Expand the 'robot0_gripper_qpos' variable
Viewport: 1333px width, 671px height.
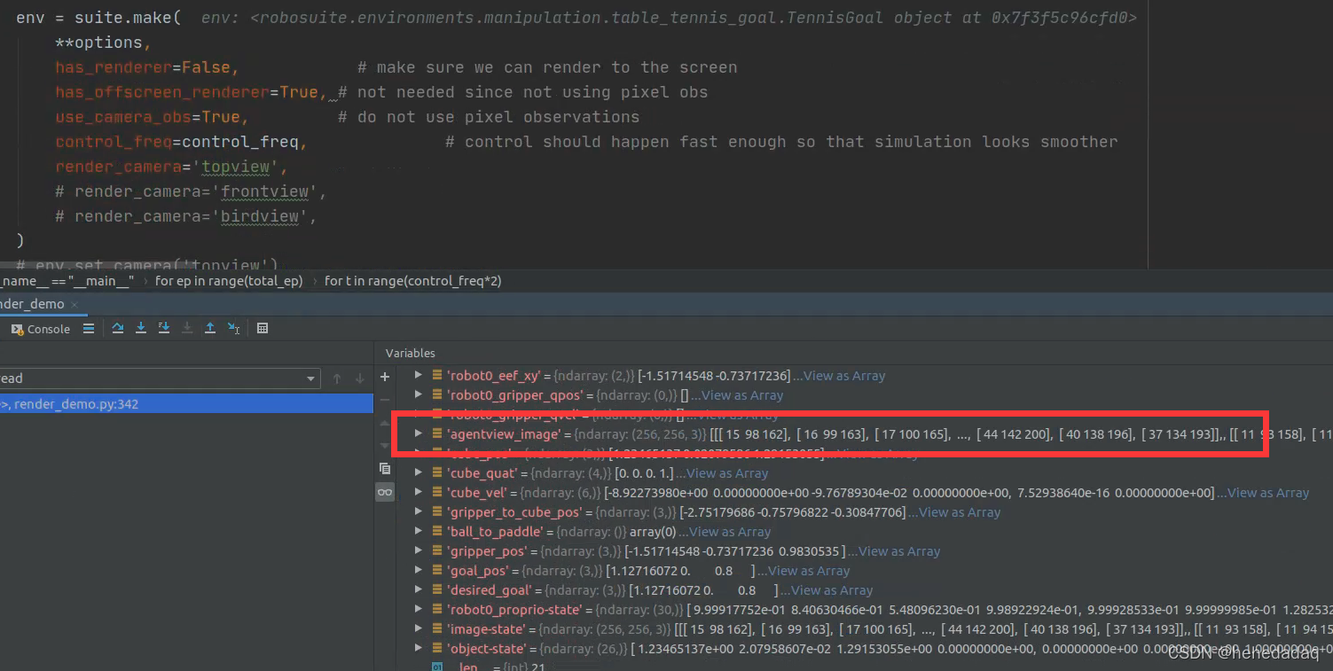click(x=419, y=395)
